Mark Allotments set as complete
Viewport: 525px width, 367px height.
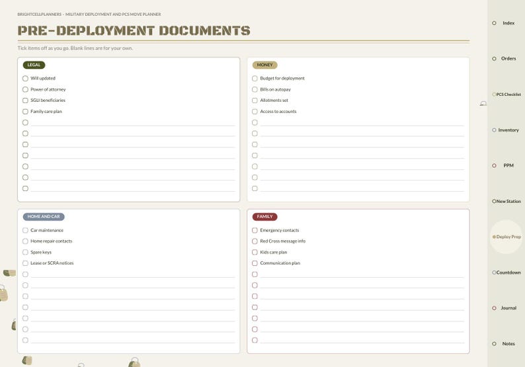point(255,101)
